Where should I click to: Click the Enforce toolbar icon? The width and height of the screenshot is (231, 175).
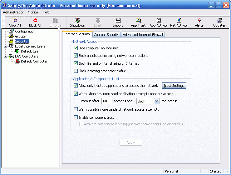coord(56,20)
